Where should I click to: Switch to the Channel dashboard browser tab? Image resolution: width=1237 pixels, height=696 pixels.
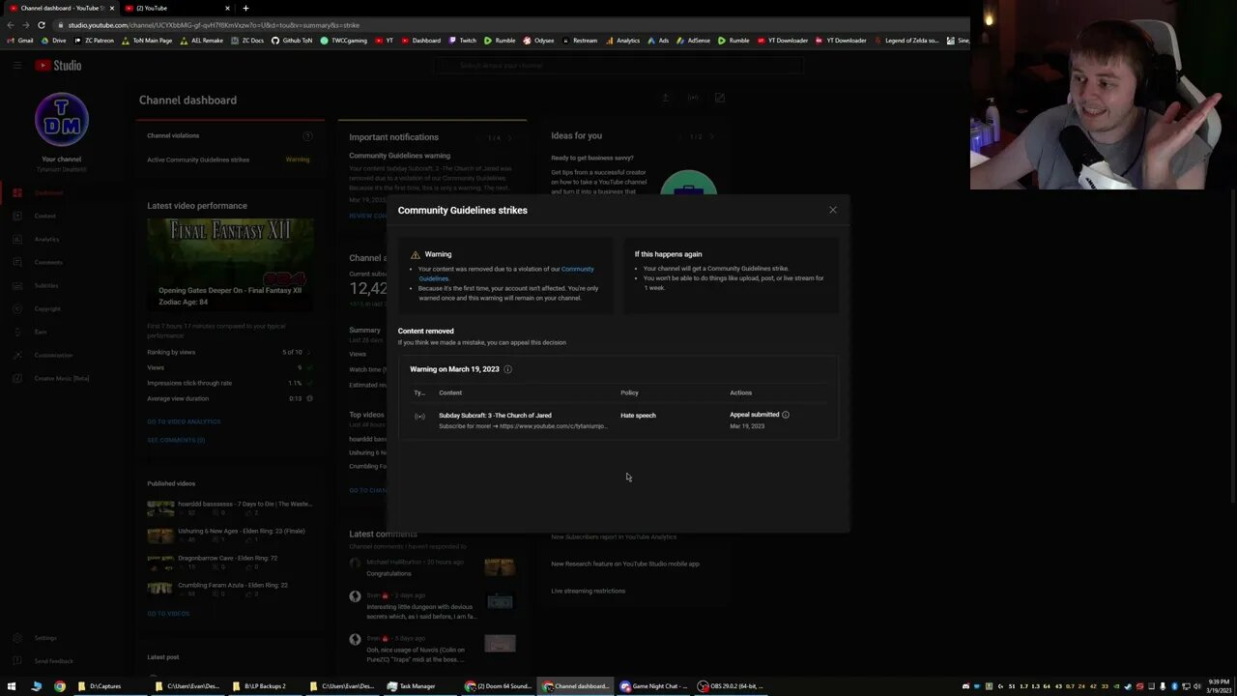(60, 8)
